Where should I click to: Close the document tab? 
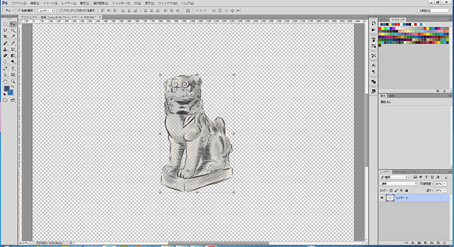(100, 18)
